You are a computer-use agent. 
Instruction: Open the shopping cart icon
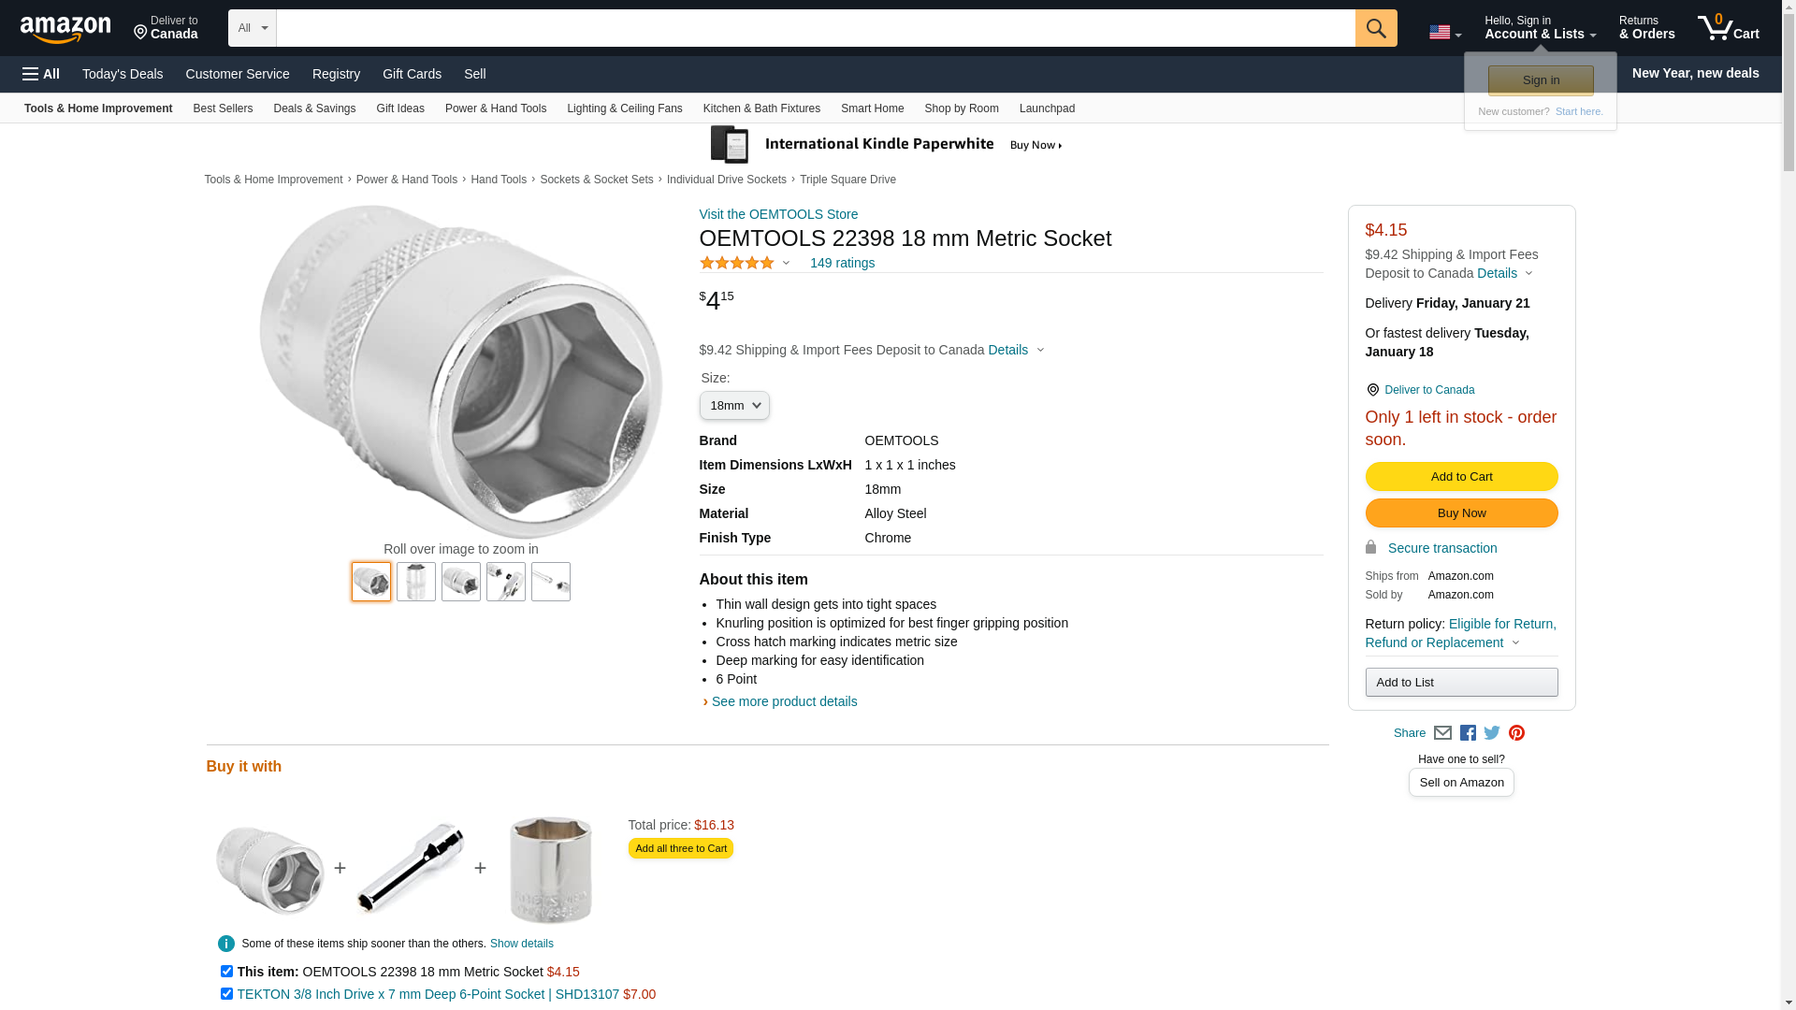1727,28
